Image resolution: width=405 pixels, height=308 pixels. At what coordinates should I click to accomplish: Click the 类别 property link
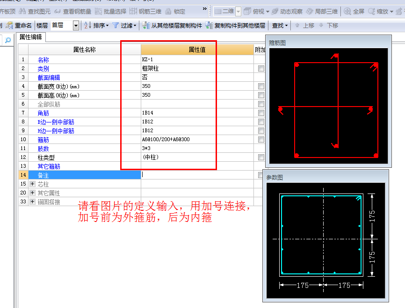click(x=43, y=69)
